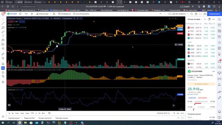Open the emoji icons tool
The image size is (222, 125).
click(3, 49)
